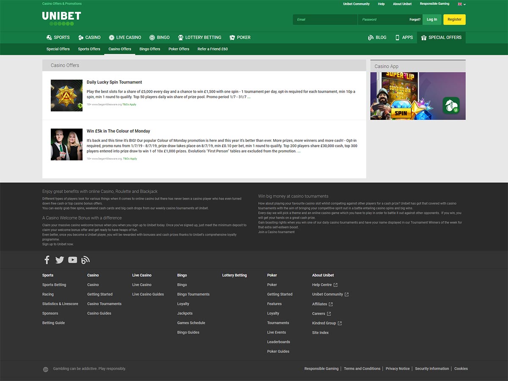The width and height of the screenshot is (508, 381).
Task: Open Sports Betting footer link
Action: pyautogui.click(x=54, y=285)
